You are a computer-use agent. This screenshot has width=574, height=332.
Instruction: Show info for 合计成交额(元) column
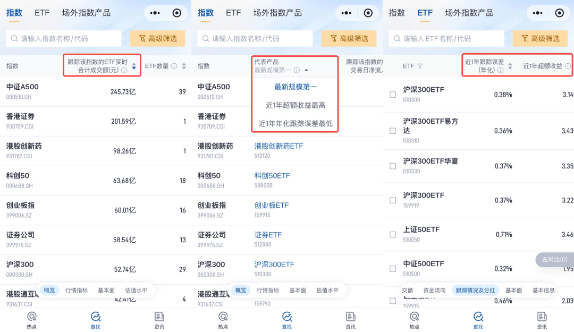click(124, 70)
